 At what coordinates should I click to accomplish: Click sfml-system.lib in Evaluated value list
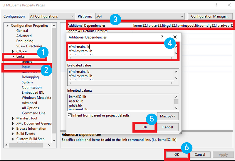click(x=80, y=76)
